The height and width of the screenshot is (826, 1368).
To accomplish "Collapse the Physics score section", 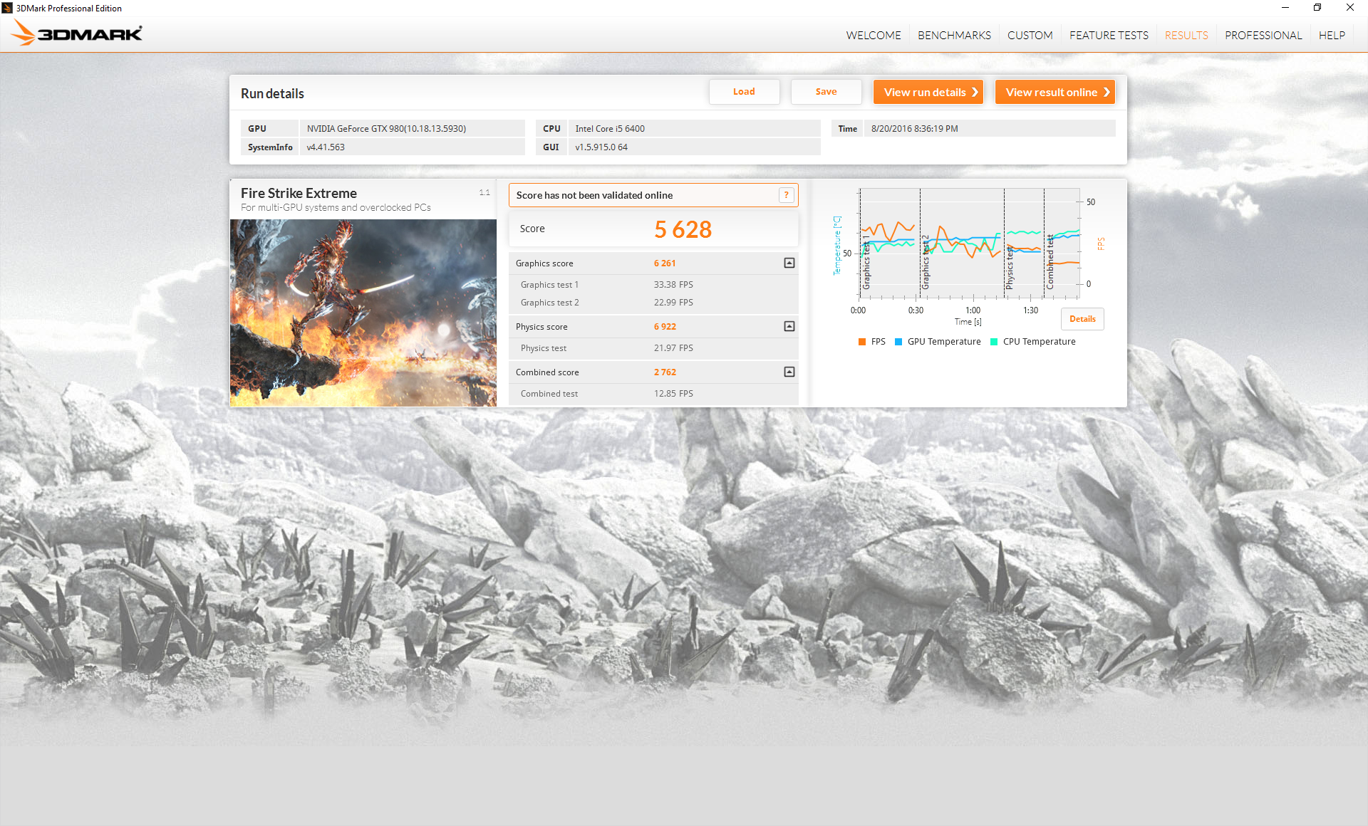I will tap(789, 327).
